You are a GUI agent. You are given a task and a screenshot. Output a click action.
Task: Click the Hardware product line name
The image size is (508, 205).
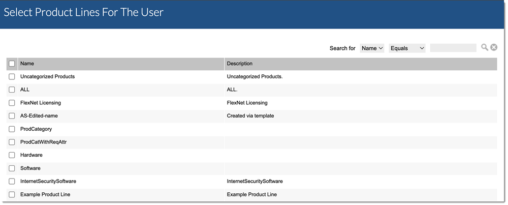coord(31,155)
